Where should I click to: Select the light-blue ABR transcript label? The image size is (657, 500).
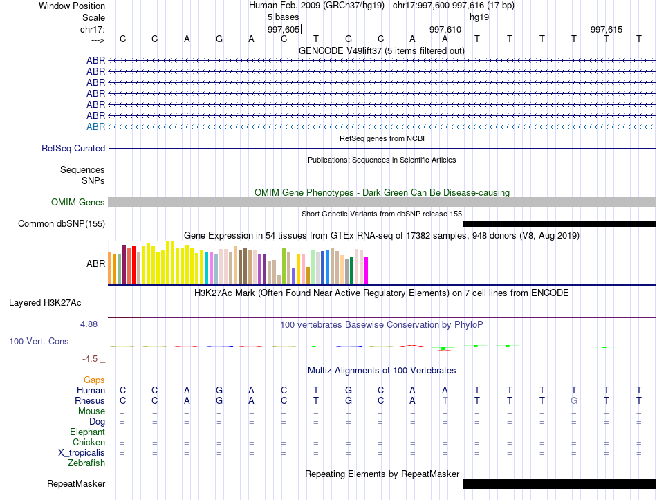coord(95,127)
